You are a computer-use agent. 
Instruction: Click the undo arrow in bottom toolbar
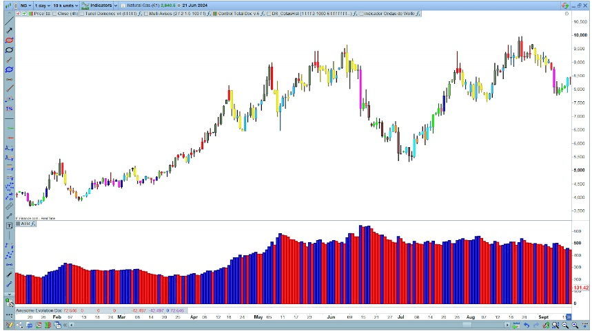[x=527, y=325]
